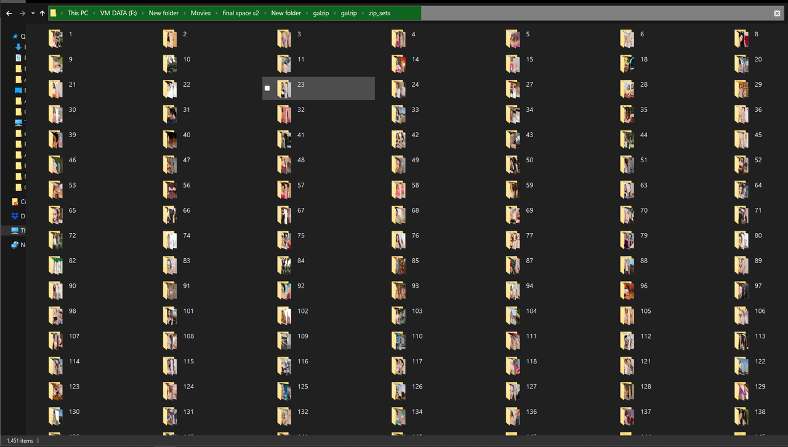Viewport: 788px width, 447px height.
Task: Open the recent locations dropdown chevron
Action: pyautogui.click(x=32, y=13)
